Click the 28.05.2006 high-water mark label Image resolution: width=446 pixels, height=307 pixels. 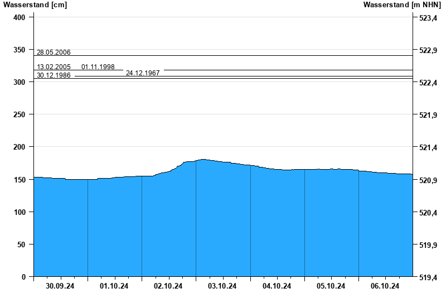pyautogui.click(x=54, y=52)
